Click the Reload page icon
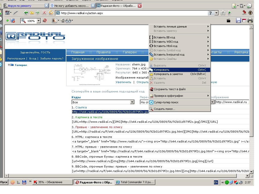Viewport: 259px width, 194px height. [x=51, y=13]
